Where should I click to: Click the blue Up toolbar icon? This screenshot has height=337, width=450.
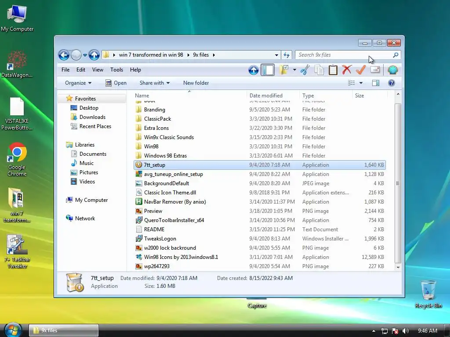(x=254, y=70)
